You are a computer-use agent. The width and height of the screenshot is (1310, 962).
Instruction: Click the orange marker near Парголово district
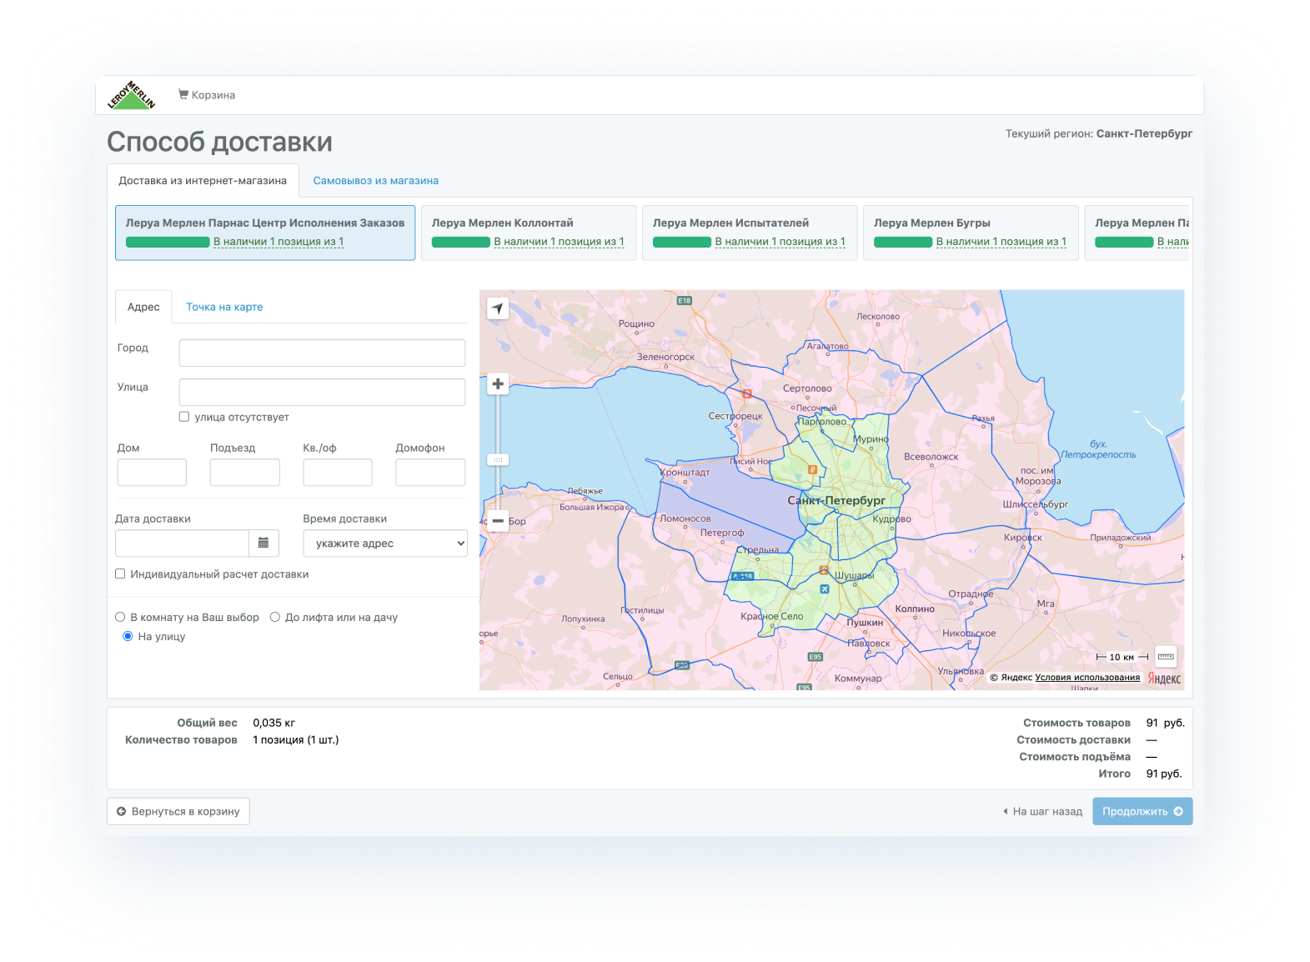813,469
